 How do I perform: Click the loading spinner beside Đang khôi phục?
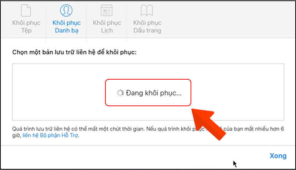[x=120, y=93]
